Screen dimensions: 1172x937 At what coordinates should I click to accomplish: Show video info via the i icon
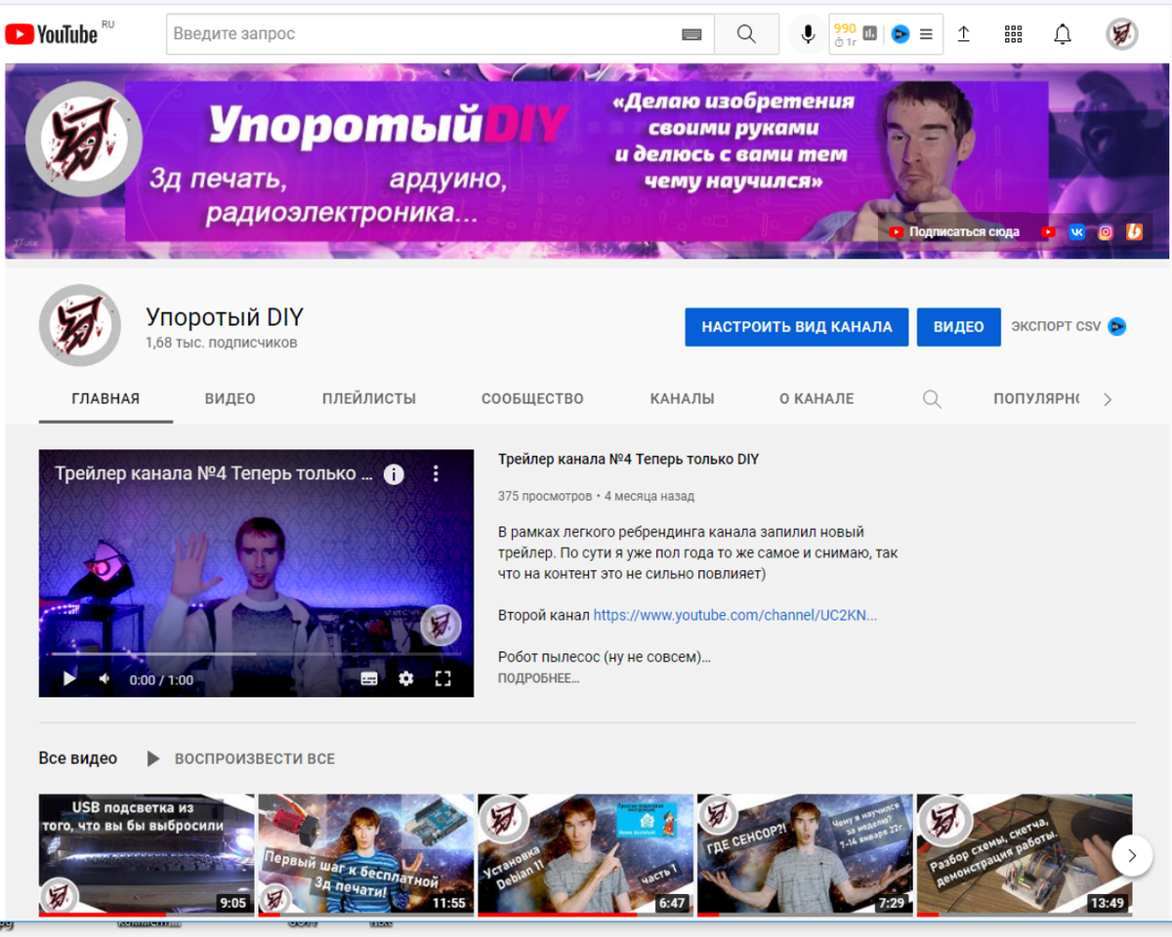tap(394, 474)
